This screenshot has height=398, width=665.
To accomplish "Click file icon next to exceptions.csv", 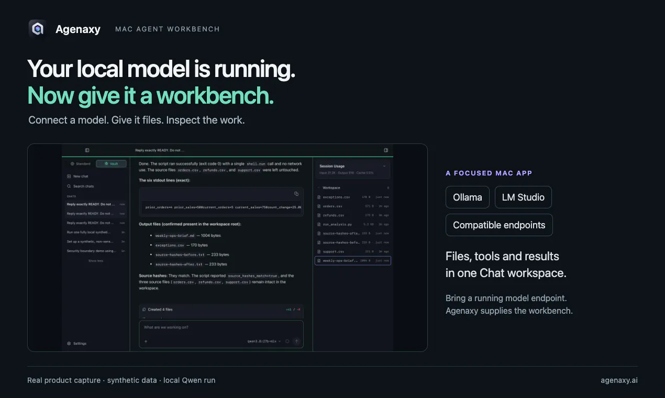I will [x=319, y=197].
